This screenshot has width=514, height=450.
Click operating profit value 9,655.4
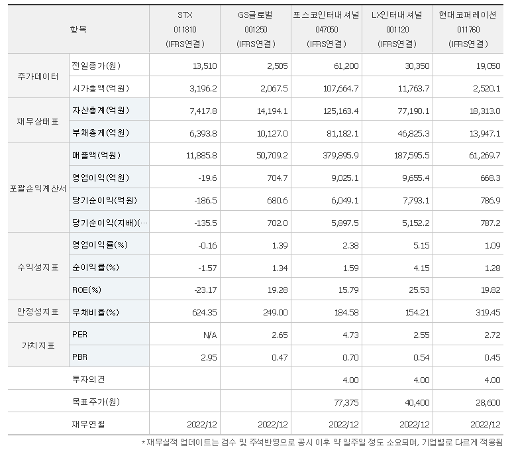click(x=416, y=178)
